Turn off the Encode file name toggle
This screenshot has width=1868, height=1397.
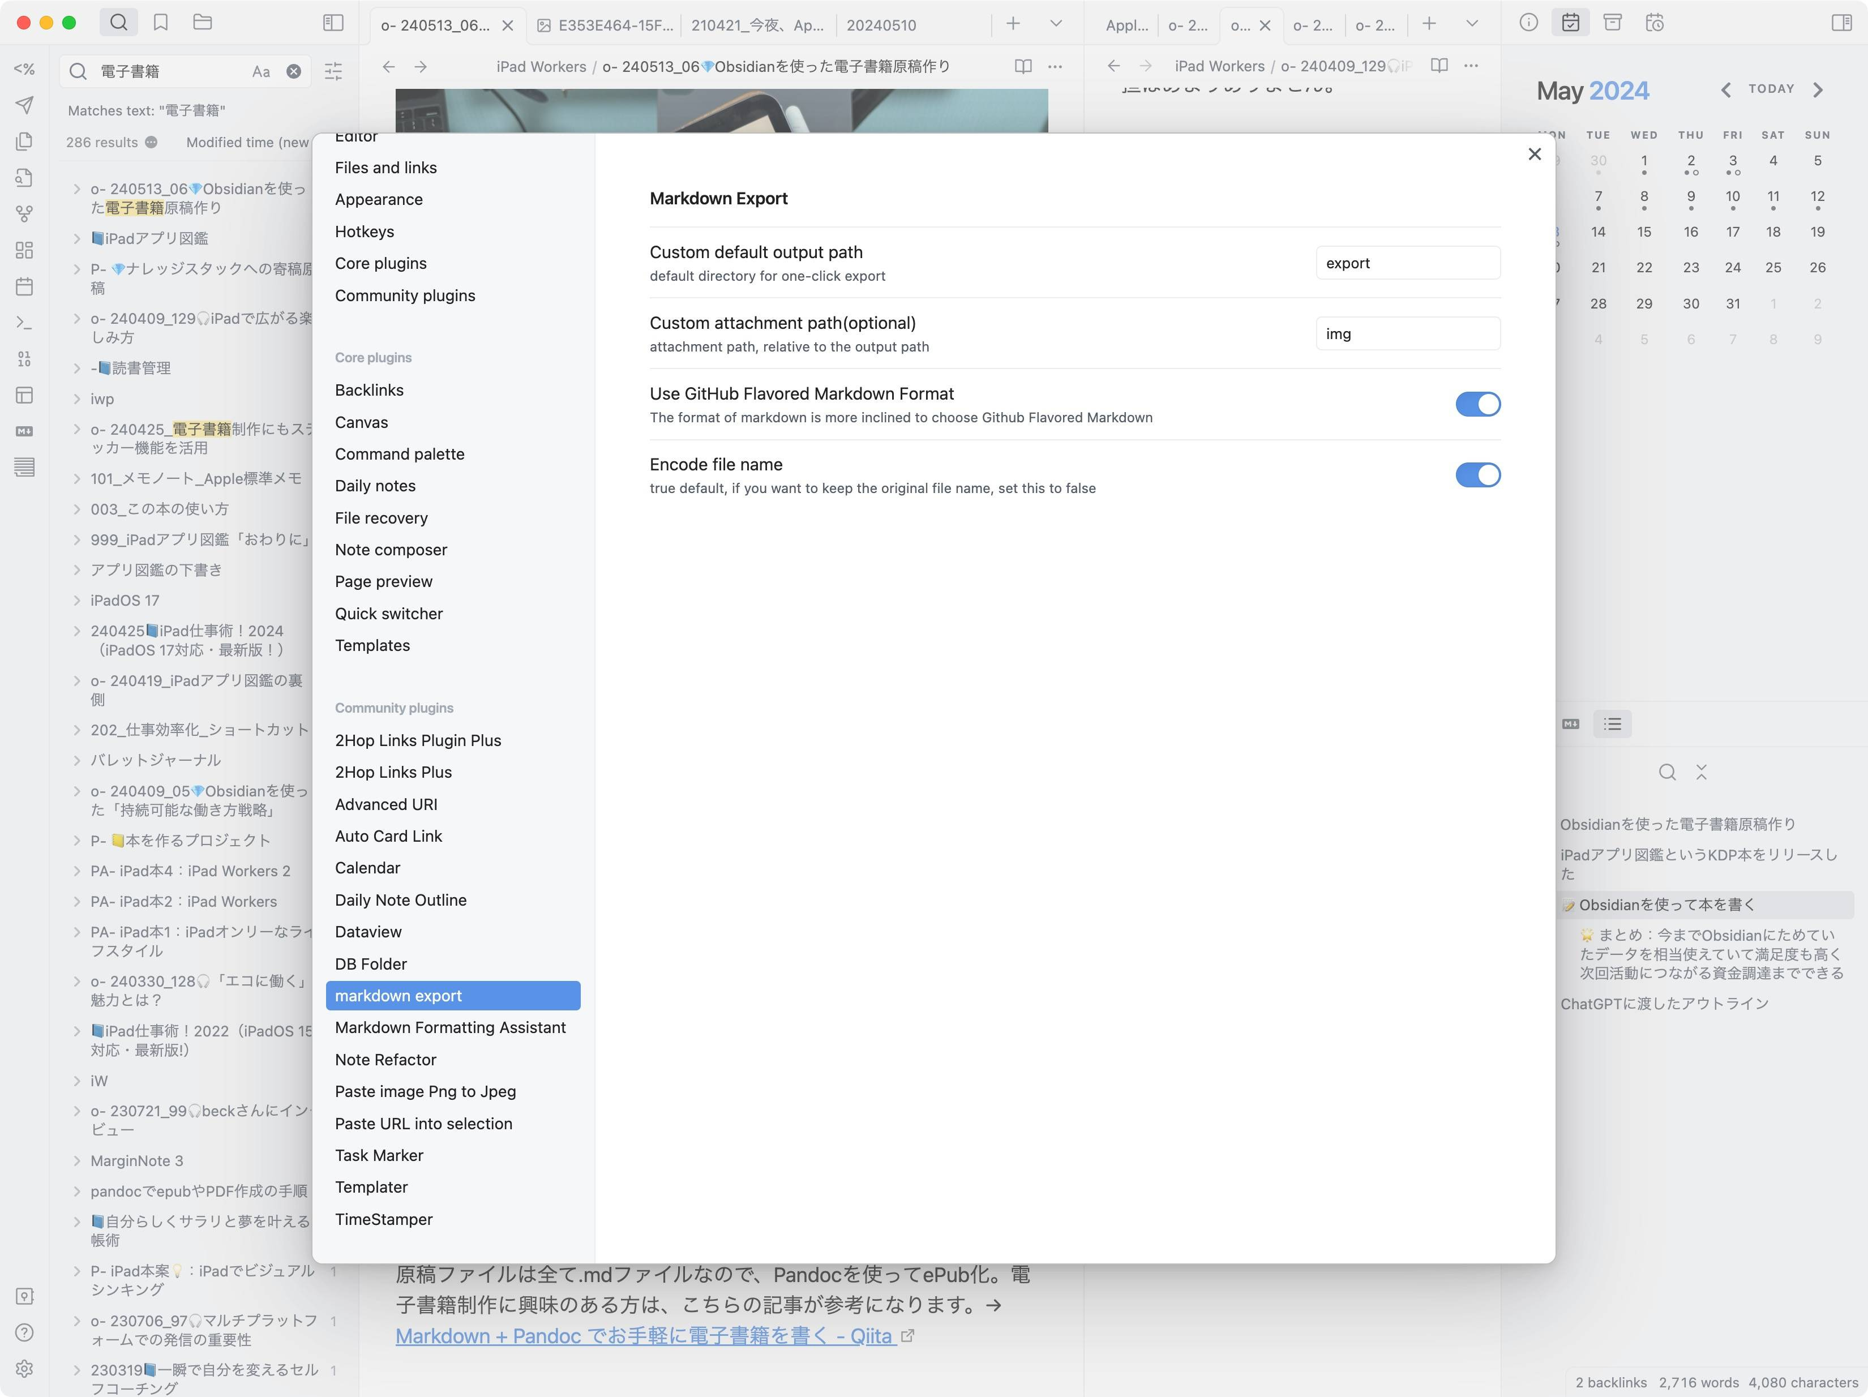click(1478, 475)
